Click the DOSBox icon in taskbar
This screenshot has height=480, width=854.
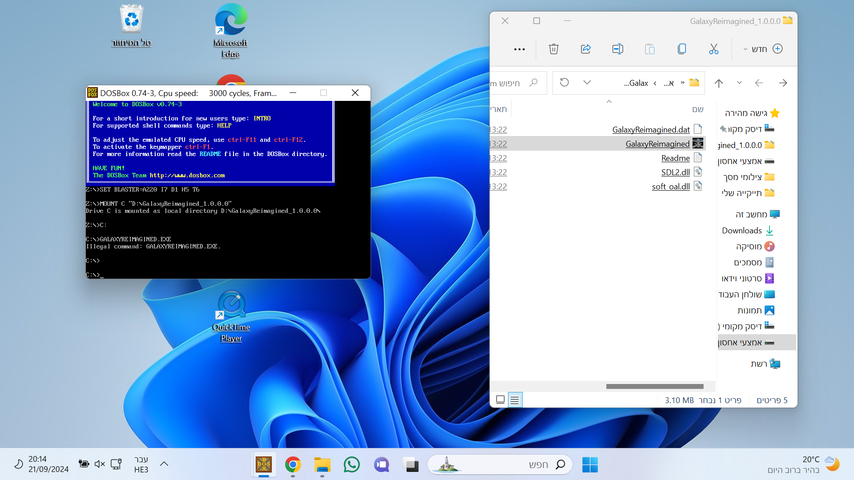[264, 465]
